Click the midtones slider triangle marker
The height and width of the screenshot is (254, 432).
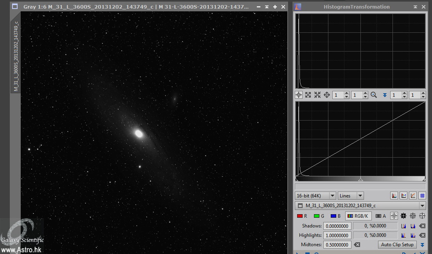pyautogui.click(x=360, y=179)
